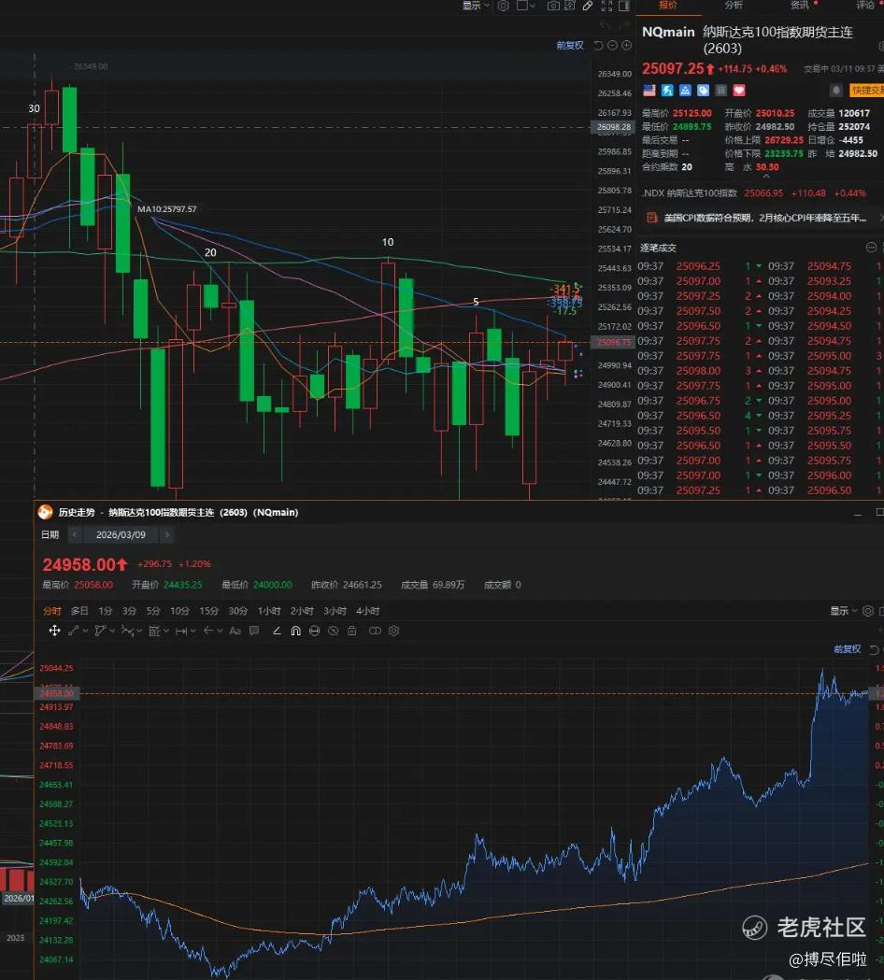Image resolution: width=884 pixels, height=980 pixels.
Task: Open the 资讯 news tab
Action: pos(800,5)
